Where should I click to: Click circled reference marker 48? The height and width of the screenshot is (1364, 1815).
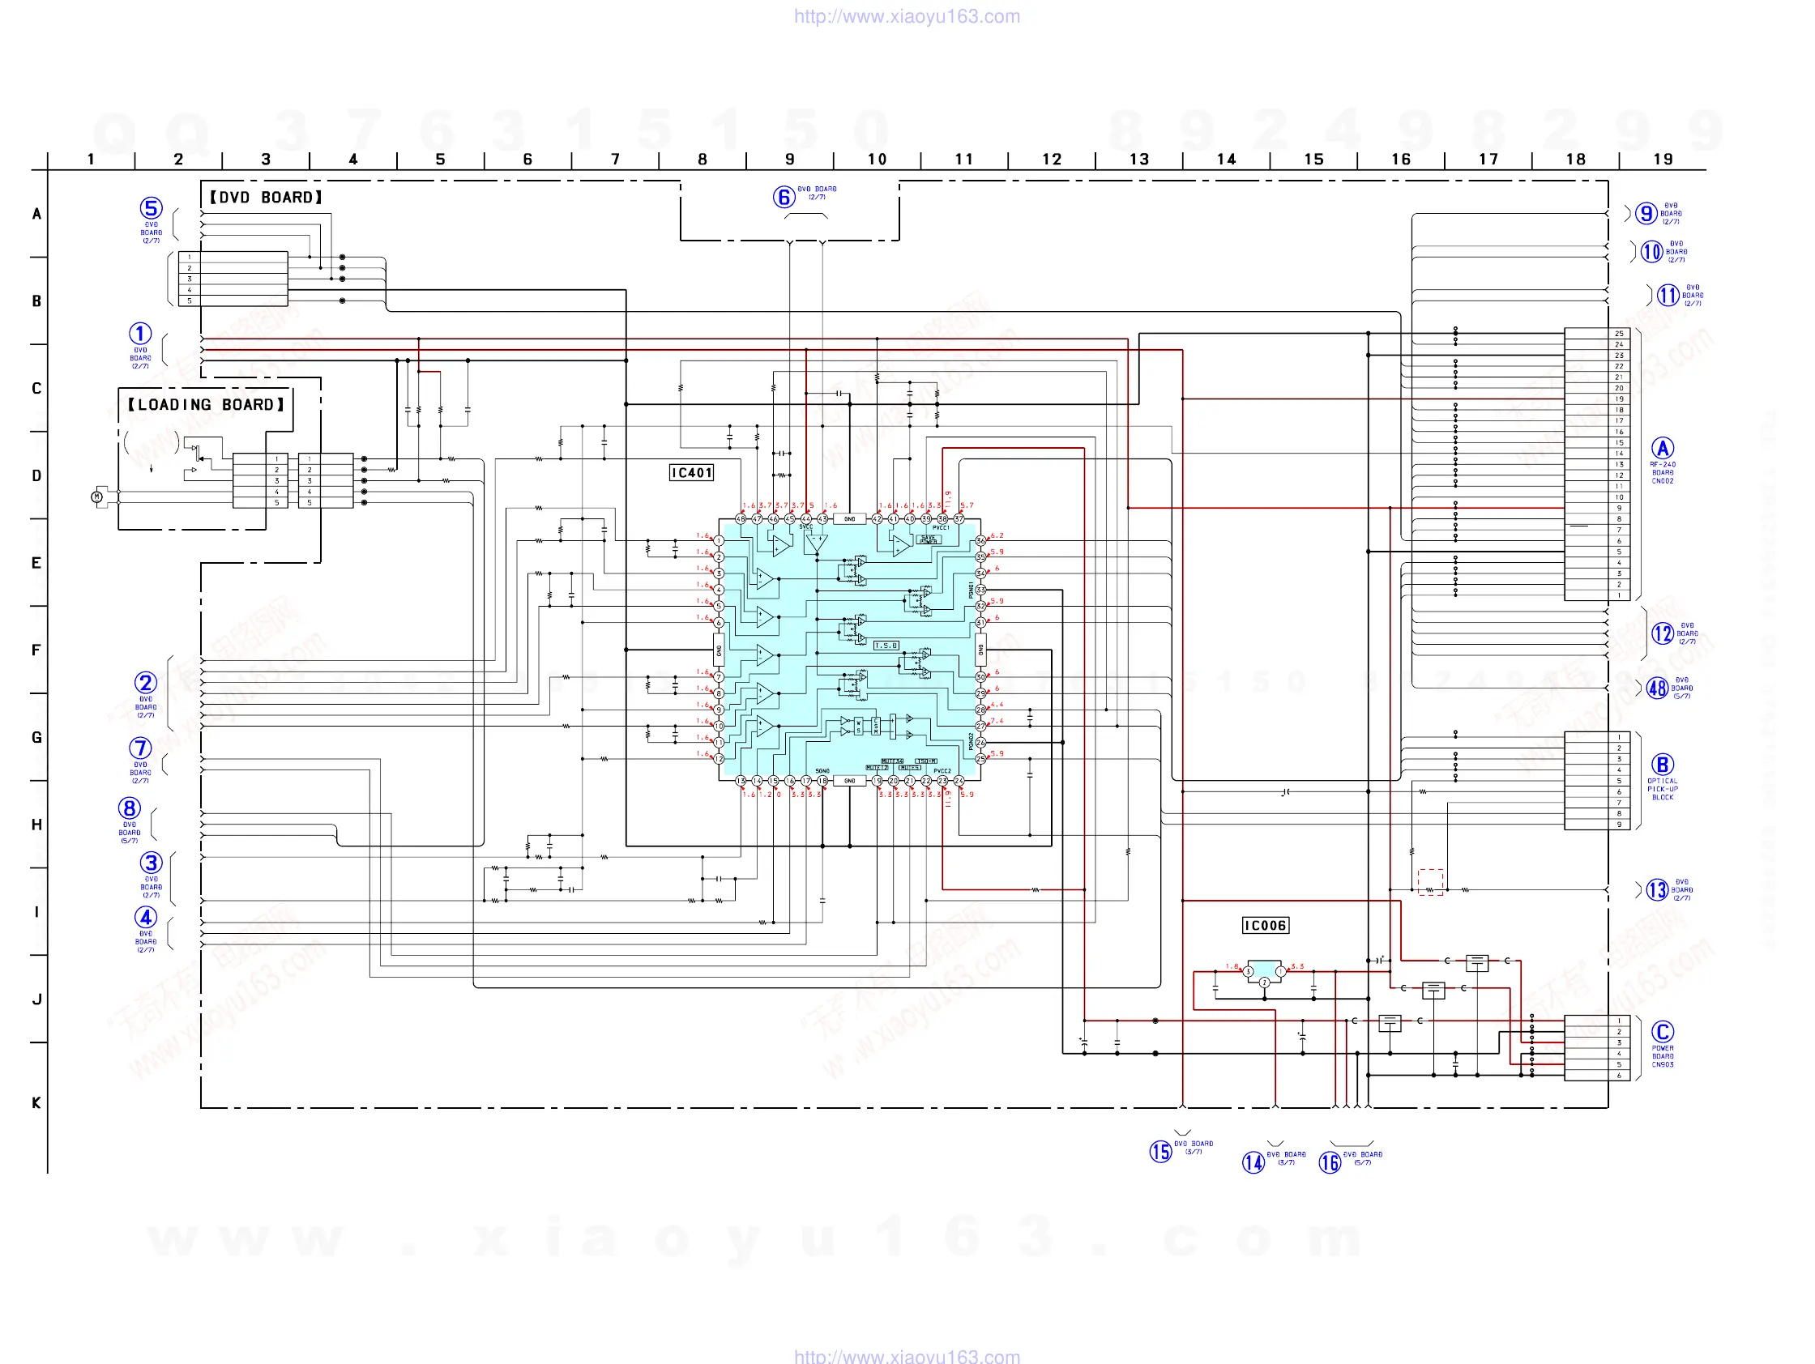point(1658,688)
